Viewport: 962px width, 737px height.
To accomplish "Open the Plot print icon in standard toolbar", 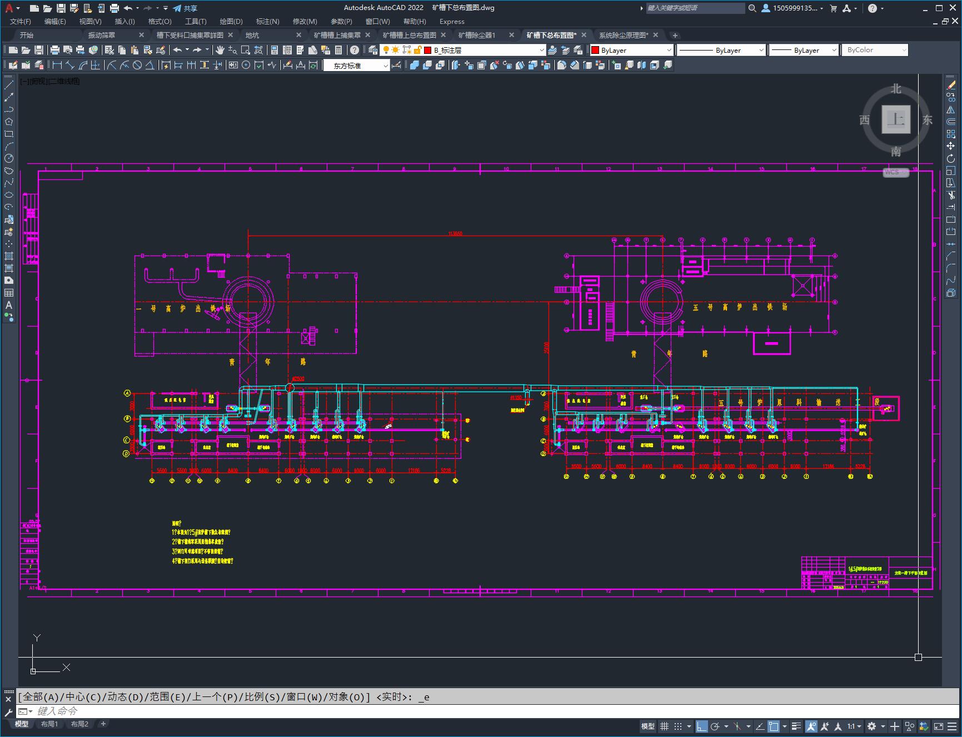I will tap(55, 50).
